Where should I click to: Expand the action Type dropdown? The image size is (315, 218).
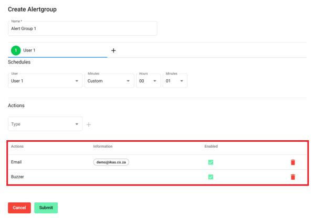(x=45, y=124)
